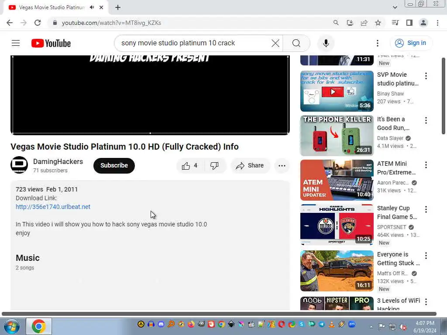Close the Vegas Movie Studio tab
Image resolution: width=447 pixels, height=335 pixels.
coord(101,7)
